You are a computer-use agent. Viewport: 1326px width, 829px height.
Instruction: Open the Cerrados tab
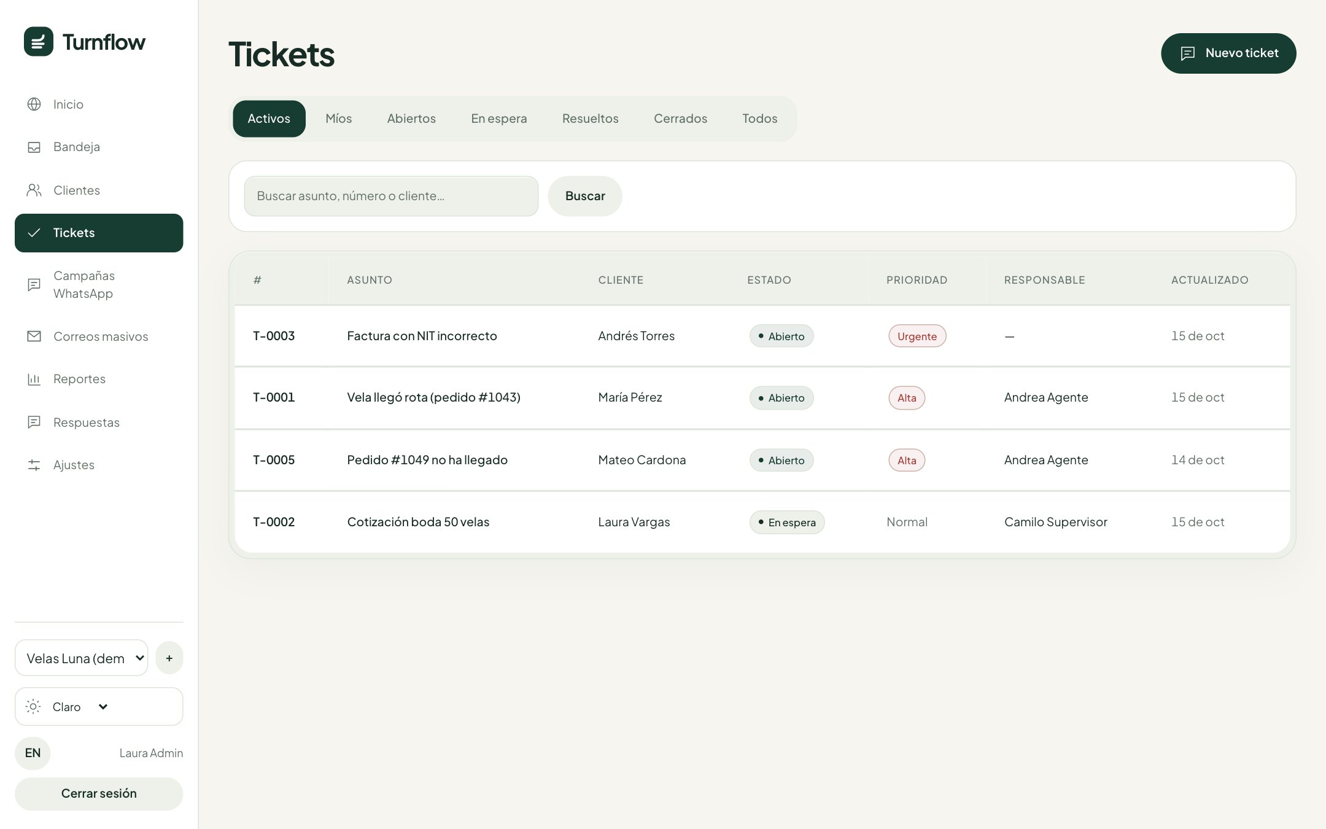tap(680, 119)
